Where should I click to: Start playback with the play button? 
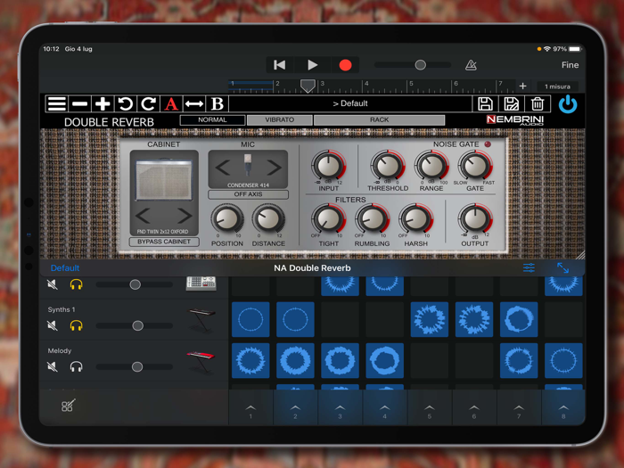pos(313,65)
